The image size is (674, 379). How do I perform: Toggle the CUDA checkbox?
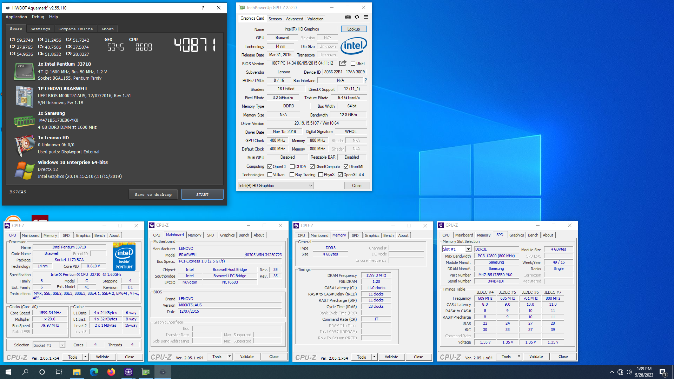[292, 167]
